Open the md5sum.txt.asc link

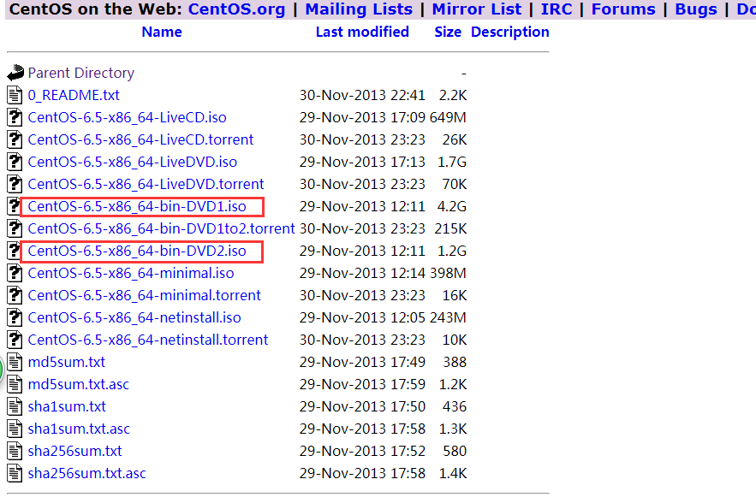click(78, 384)
